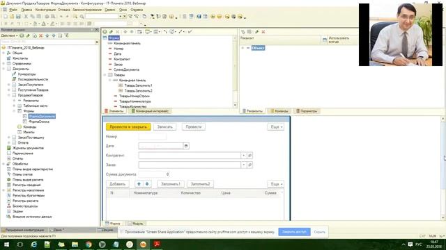Expand the Объект attribute node
This screenshot has height=250, width=446.
(x=243, y=48)
